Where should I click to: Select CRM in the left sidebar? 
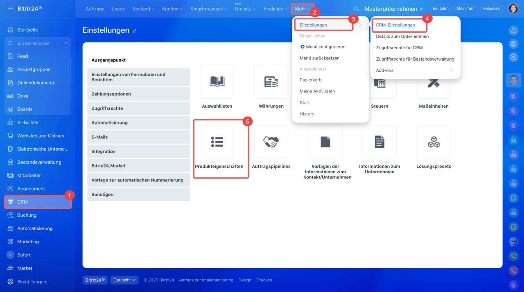[38, 202]
